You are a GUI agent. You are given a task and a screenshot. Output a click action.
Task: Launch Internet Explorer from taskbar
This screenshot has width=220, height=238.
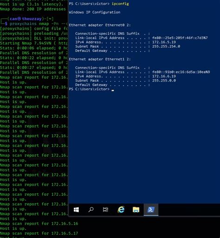(121, 210)
